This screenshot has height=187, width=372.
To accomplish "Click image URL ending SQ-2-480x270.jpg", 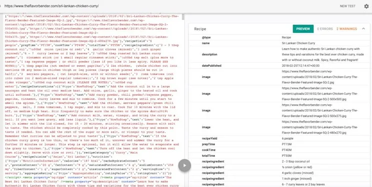I will coord(320,127).
